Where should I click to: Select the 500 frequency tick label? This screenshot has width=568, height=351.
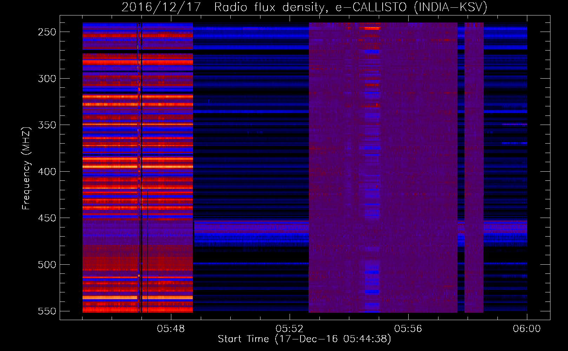pos(47,265)
